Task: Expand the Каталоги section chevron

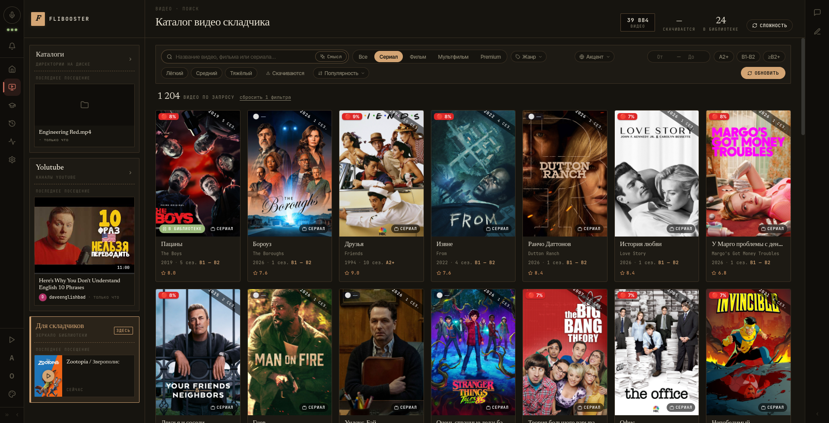Action: [130, 59]
